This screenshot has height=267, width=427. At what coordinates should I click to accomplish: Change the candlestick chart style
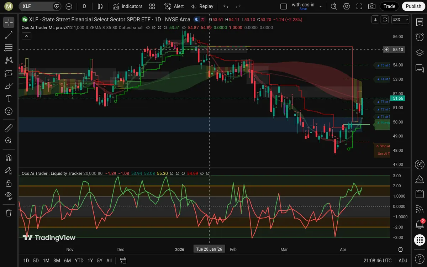tap(100, 6)
